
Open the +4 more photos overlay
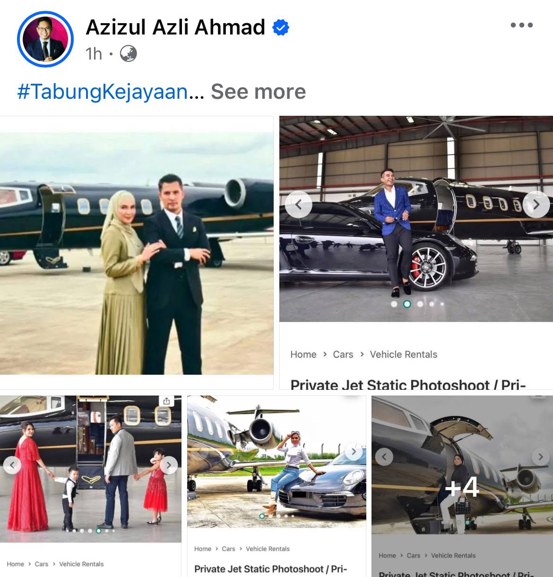(462, 486)
